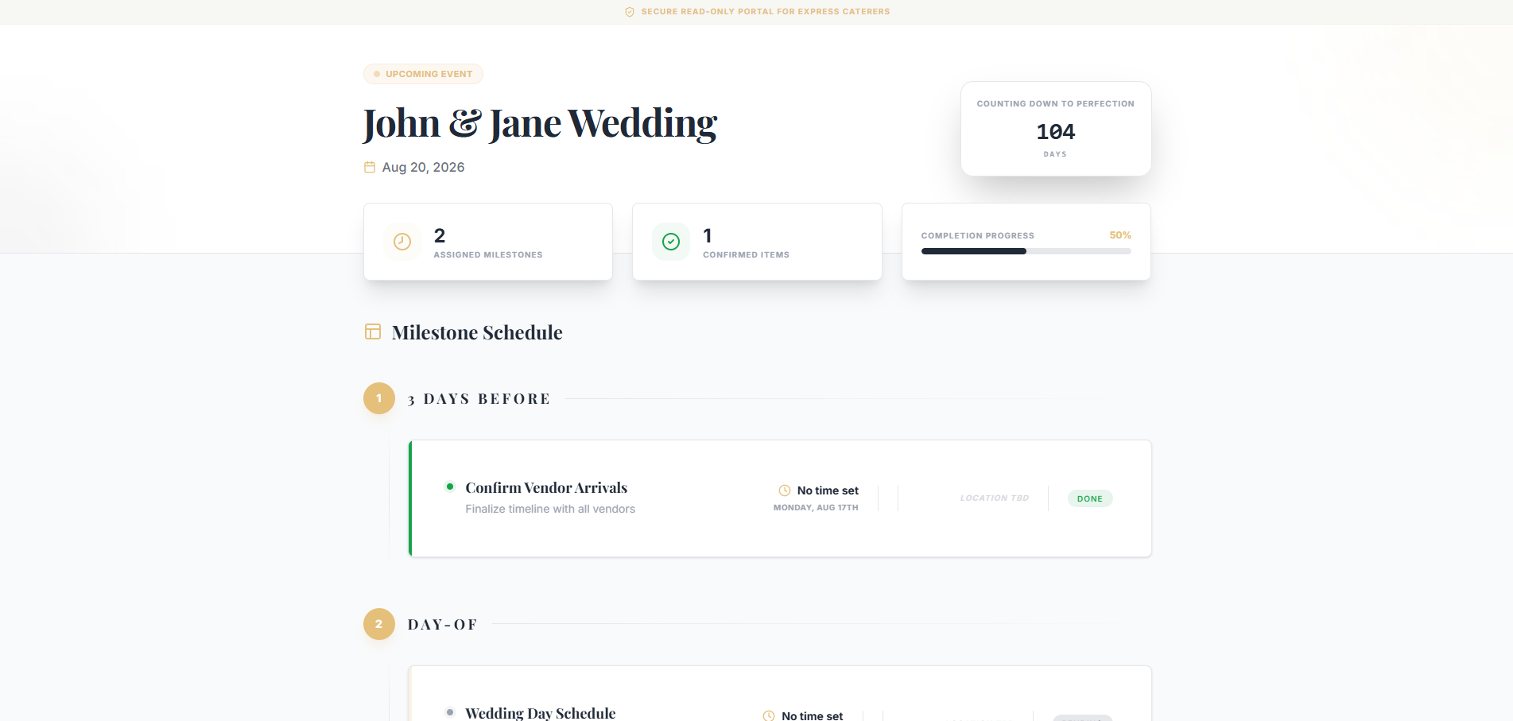Image resolution: width=1513 pixels, height=721 pixels.
Task: Select the number 1 step badge for 3 Days Before
Action: tap(379, 398)
